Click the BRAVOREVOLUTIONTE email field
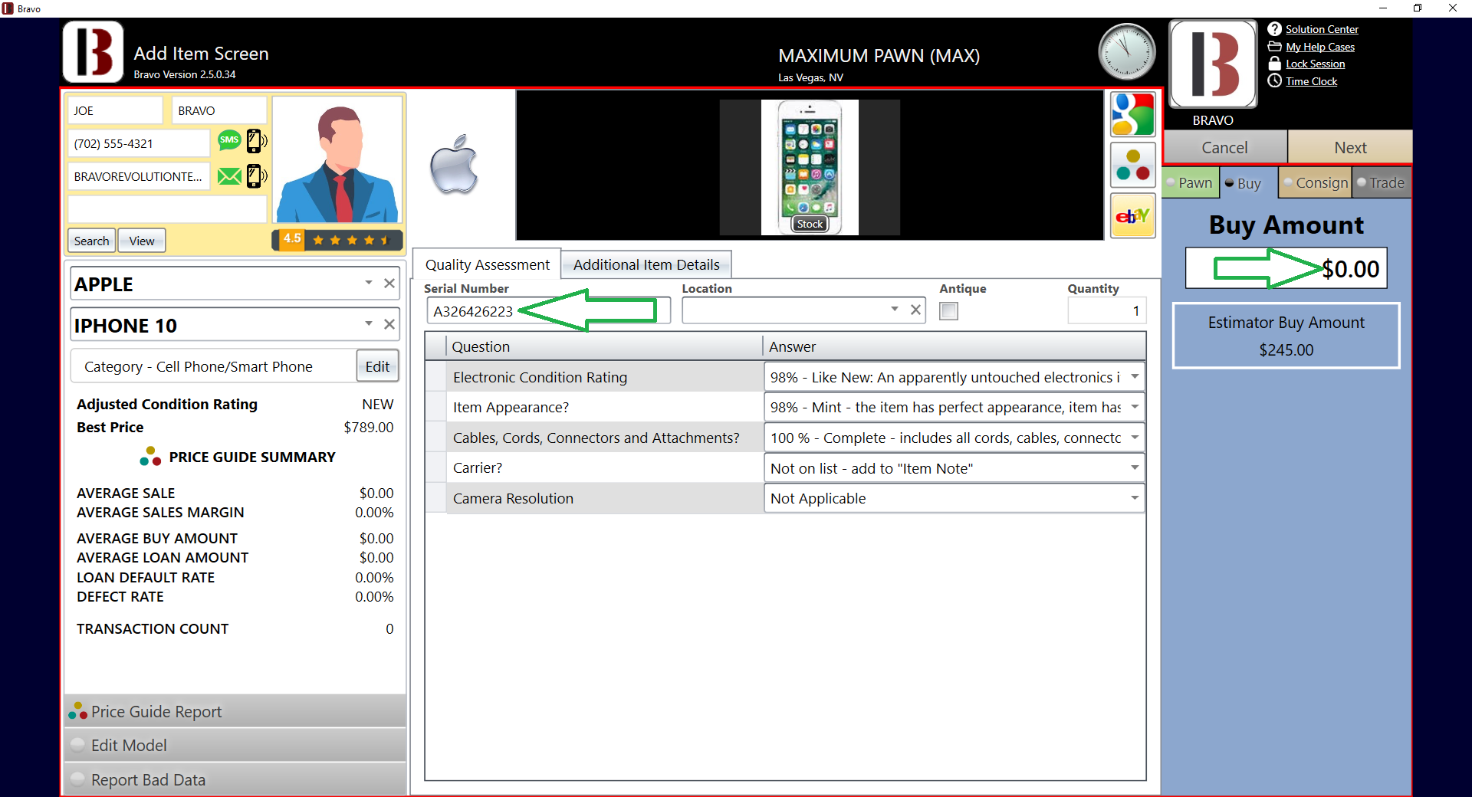The image size is (1472, 797). coord(139,176)
